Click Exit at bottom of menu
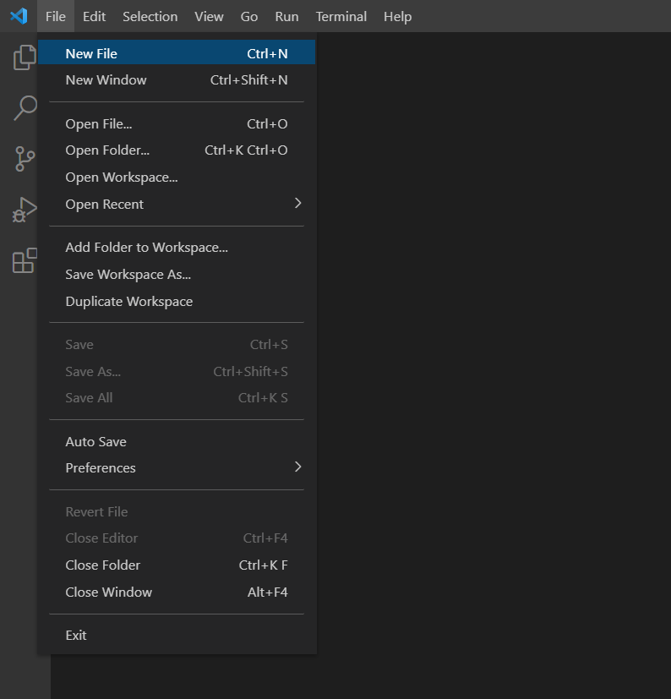Image resolution: width=671 pixels, height=699 pixels. click(x=76, y=636)
